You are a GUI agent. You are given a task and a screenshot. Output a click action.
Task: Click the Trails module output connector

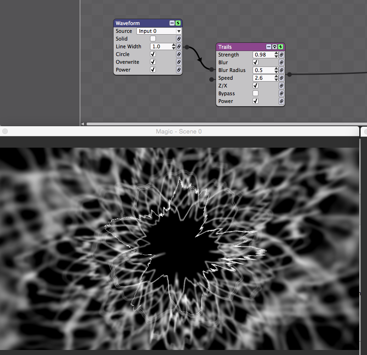(289, 74)
